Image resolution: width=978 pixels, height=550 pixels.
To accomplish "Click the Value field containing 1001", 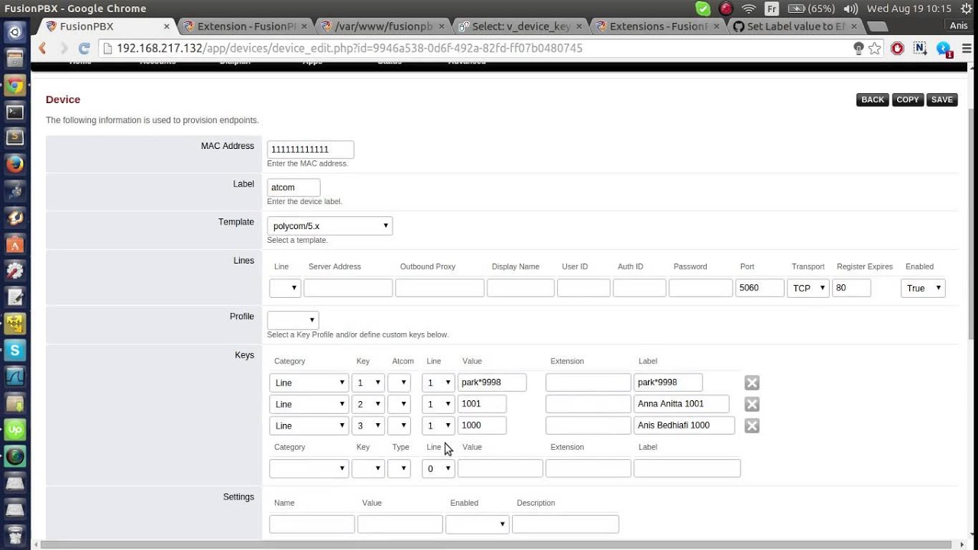I will click(482, 404).
